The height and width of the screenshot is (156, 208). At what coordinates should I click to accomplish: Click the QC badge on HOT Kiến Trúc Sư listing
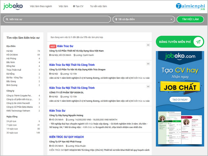[148, 45]
